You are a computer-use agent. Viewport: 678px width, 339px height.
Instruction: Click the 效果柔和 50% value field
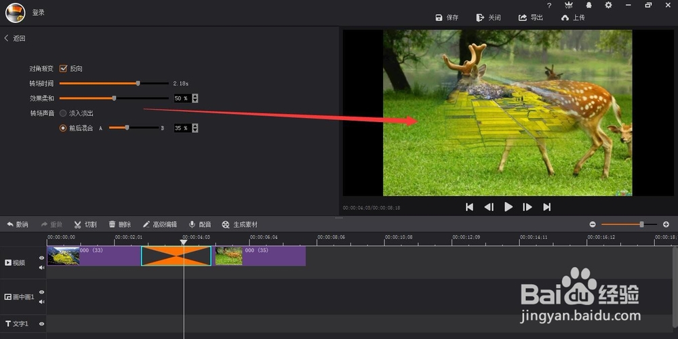pyautogui.click(x=182, y=98)
